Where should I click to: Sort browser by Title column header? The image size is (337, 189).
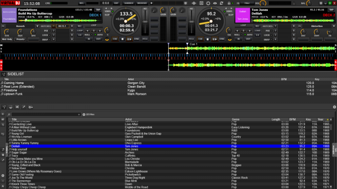click(14, 119)
